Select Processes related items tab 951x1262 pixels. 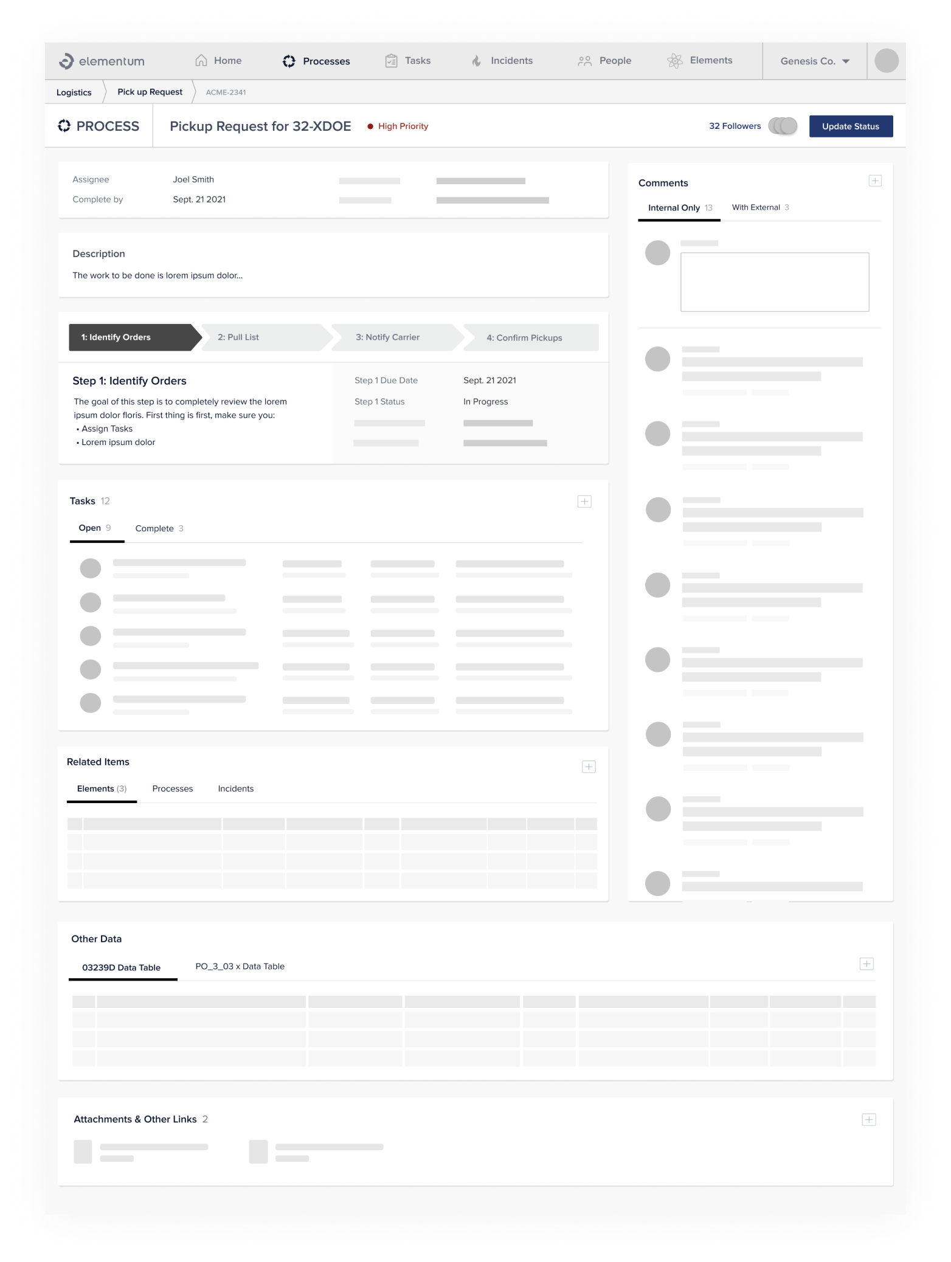(x=172, y=788)
